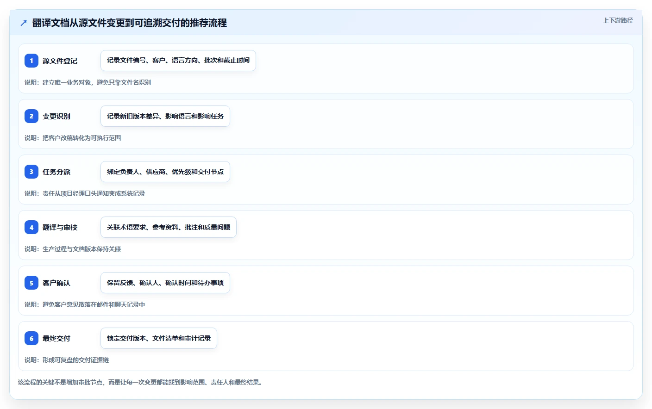Click the note 生产过程与文档版本保持关联
Viewport: 652px width, 409px height.
(x=73, y=249)
